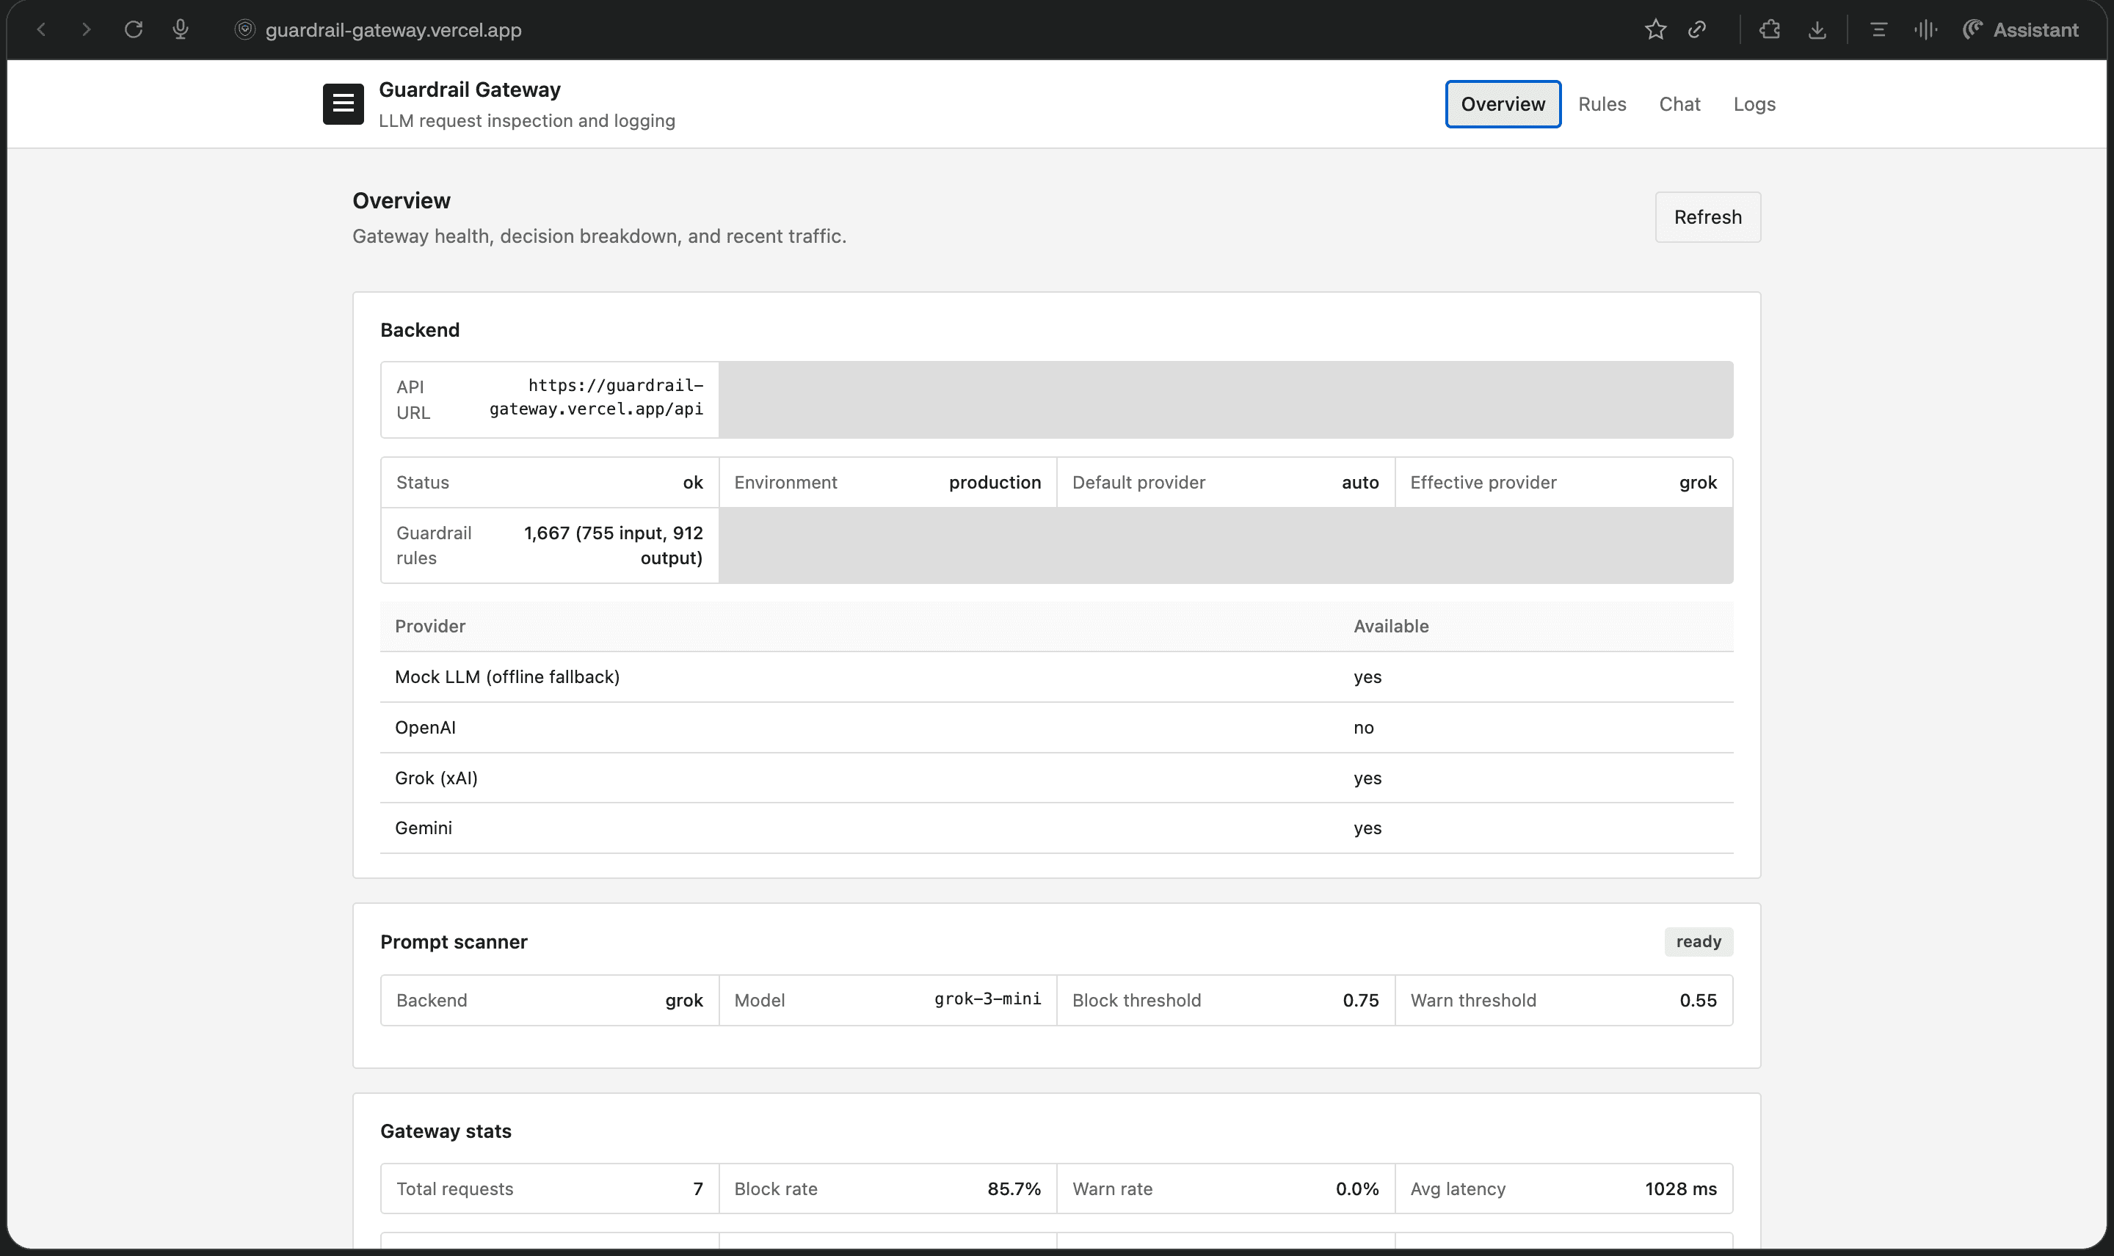Click the Guardrail rules count '1,667' value
Screen dimensions: 2114x1256
coord(613,545)
